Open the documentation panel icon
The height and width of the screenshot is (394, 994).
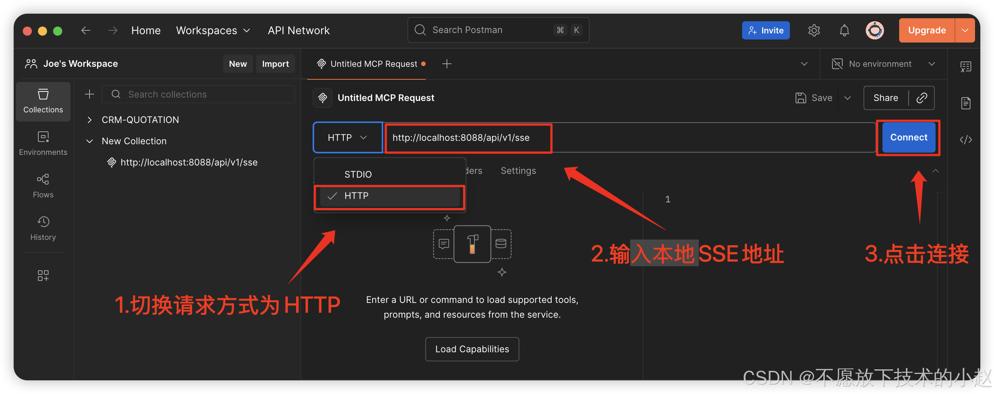coord(966,103)
